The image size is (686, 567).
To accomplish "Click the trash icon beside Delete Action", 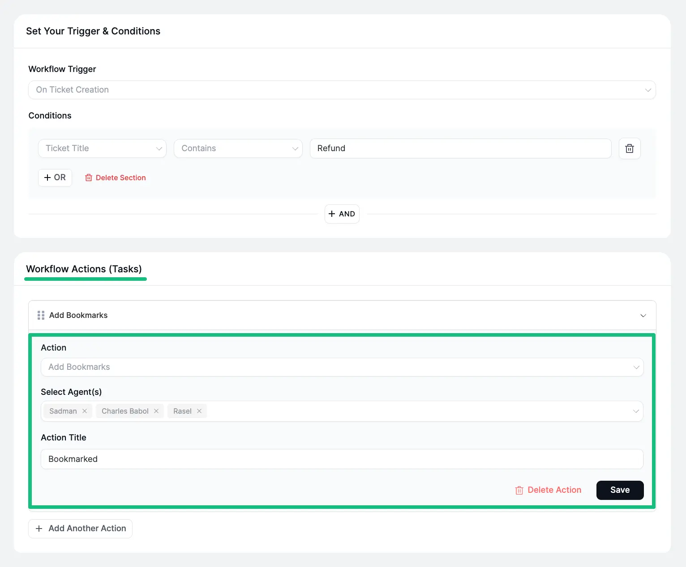I will click(519, 490).
